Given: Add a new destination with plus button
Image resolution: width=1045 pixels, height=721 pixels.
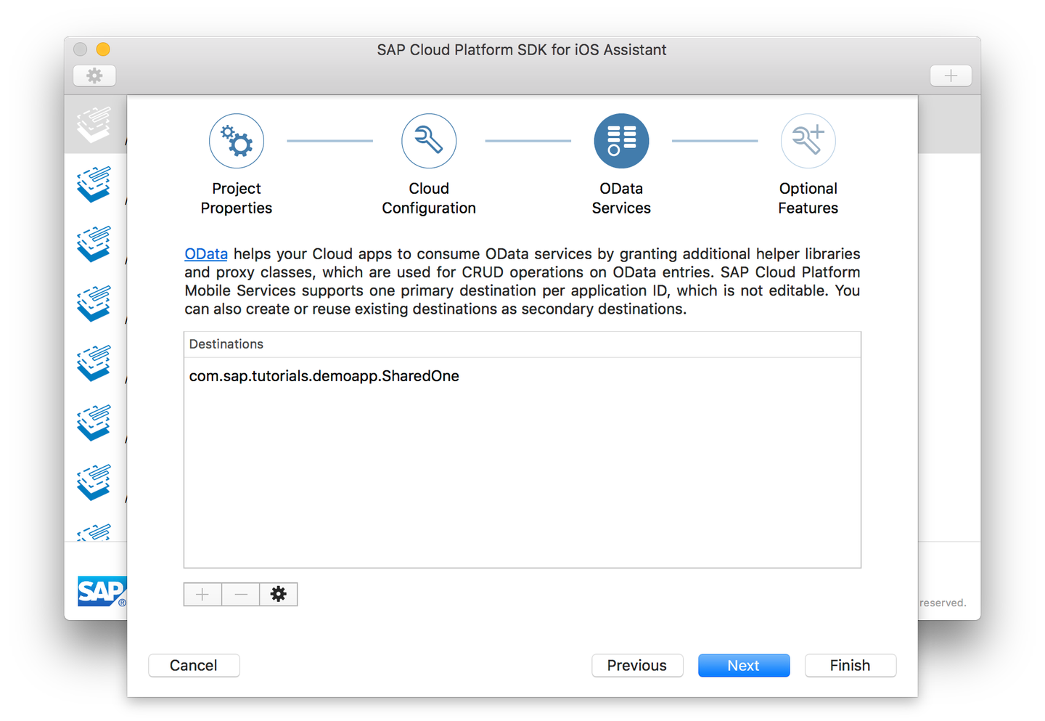Looking at the screenshot, I should coord(202,594).
